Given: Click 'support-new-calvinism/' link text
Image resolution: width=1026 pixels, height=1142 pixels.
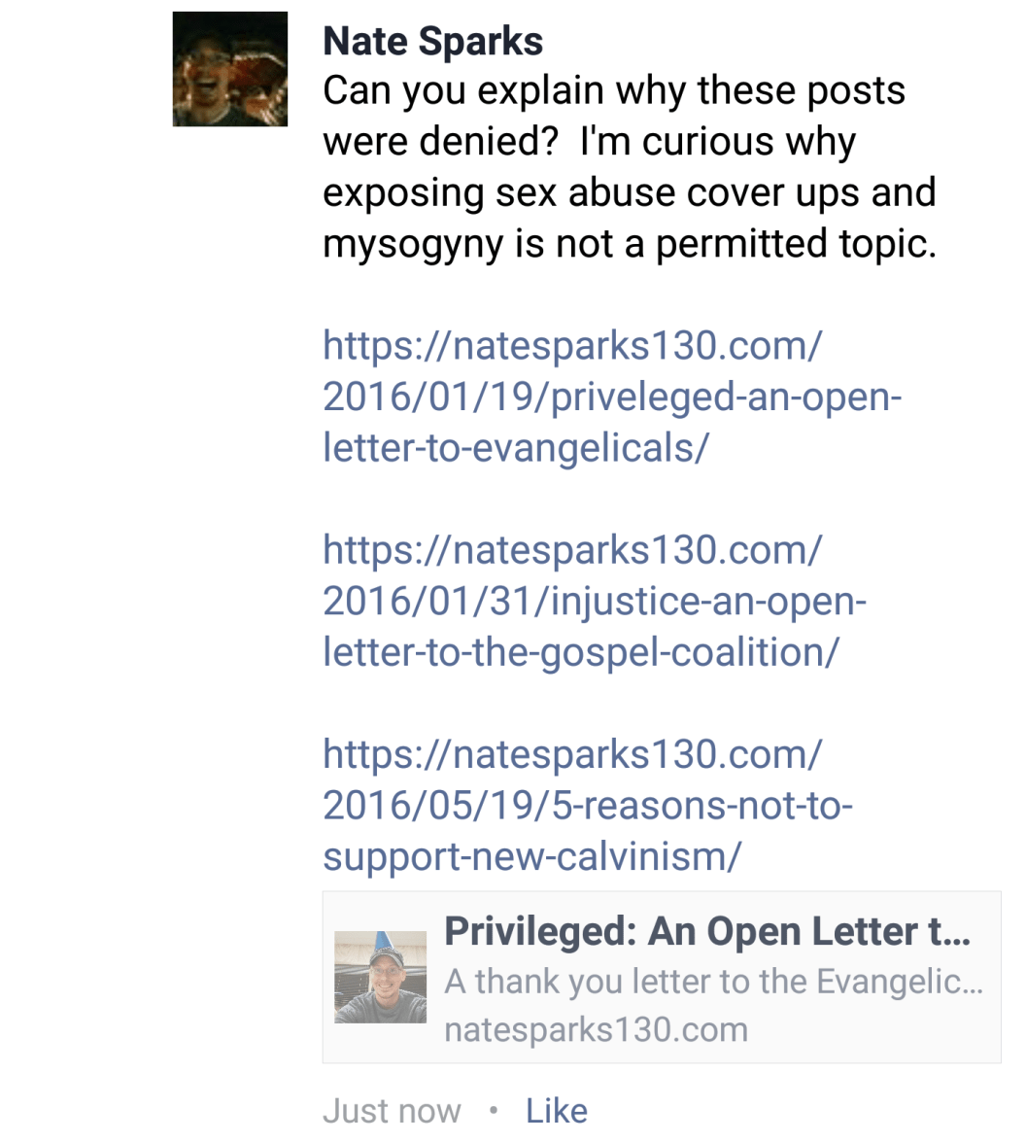Looking at the screenshot, I should pos(532,856).
